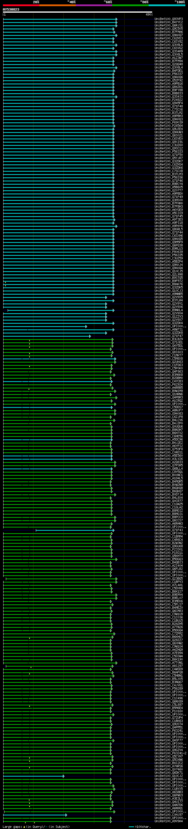The height and width of the screenshot is (829, 188).
Task: Click the purple ~60% identity legend segment
Action: click(x=94, y=5)
